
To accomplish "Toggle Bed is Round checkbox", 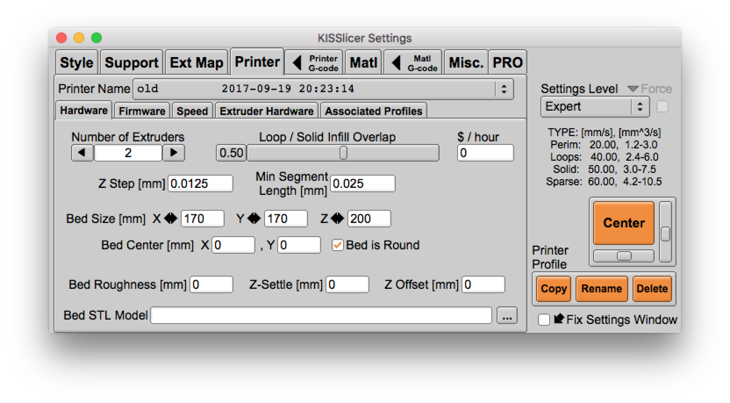I will [x=337, y=245].
